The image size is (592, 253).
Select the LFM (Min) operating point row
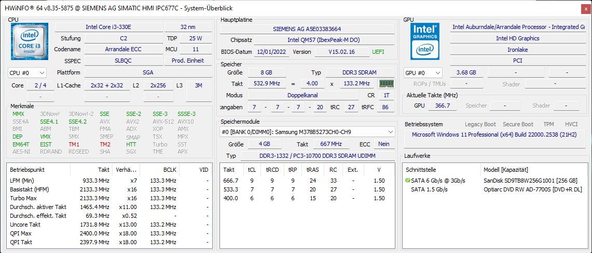click(x=109, y=181)
